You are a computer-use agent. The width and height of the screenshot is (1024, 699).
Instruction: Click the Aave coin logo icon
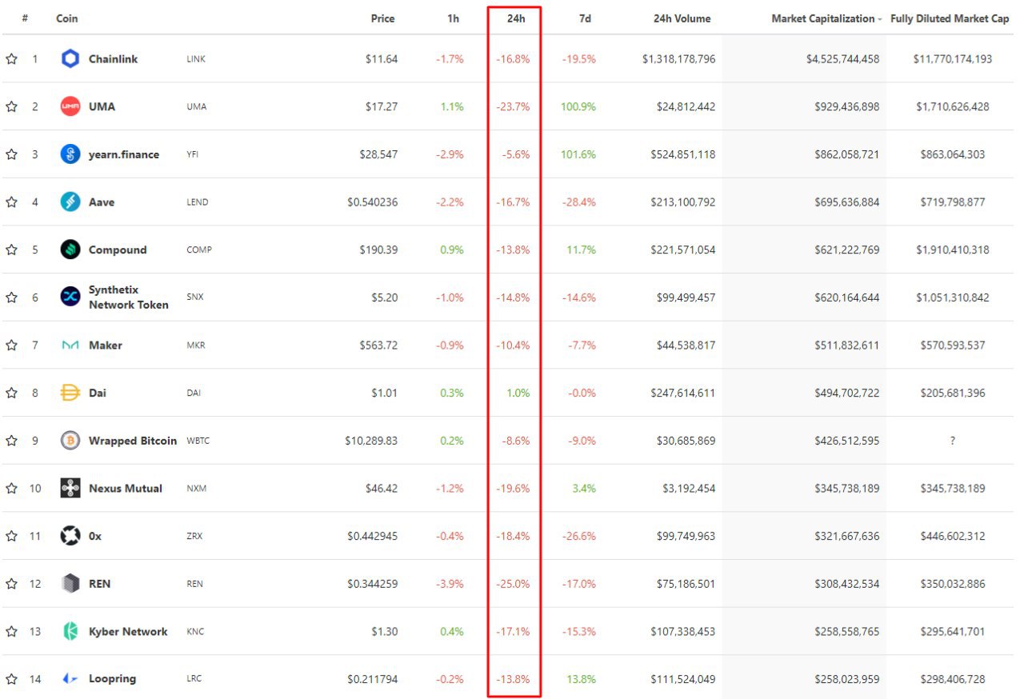(70, 202)
